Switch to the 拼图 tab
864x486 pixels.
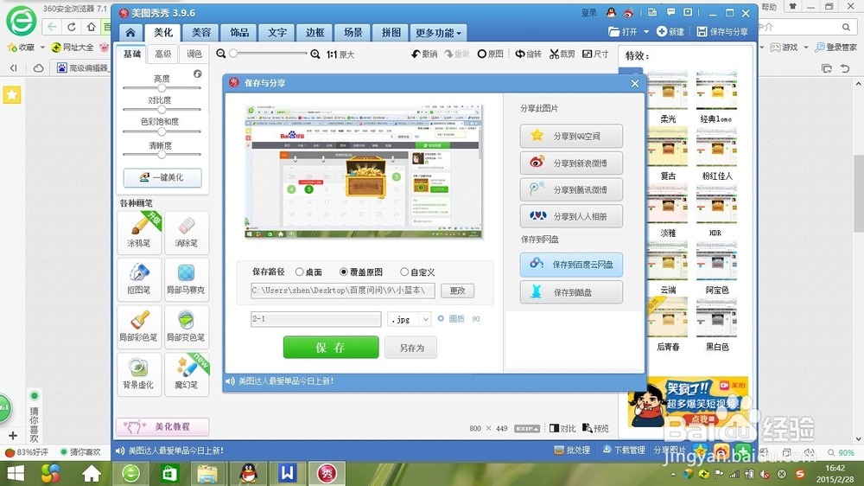point(391,33)
